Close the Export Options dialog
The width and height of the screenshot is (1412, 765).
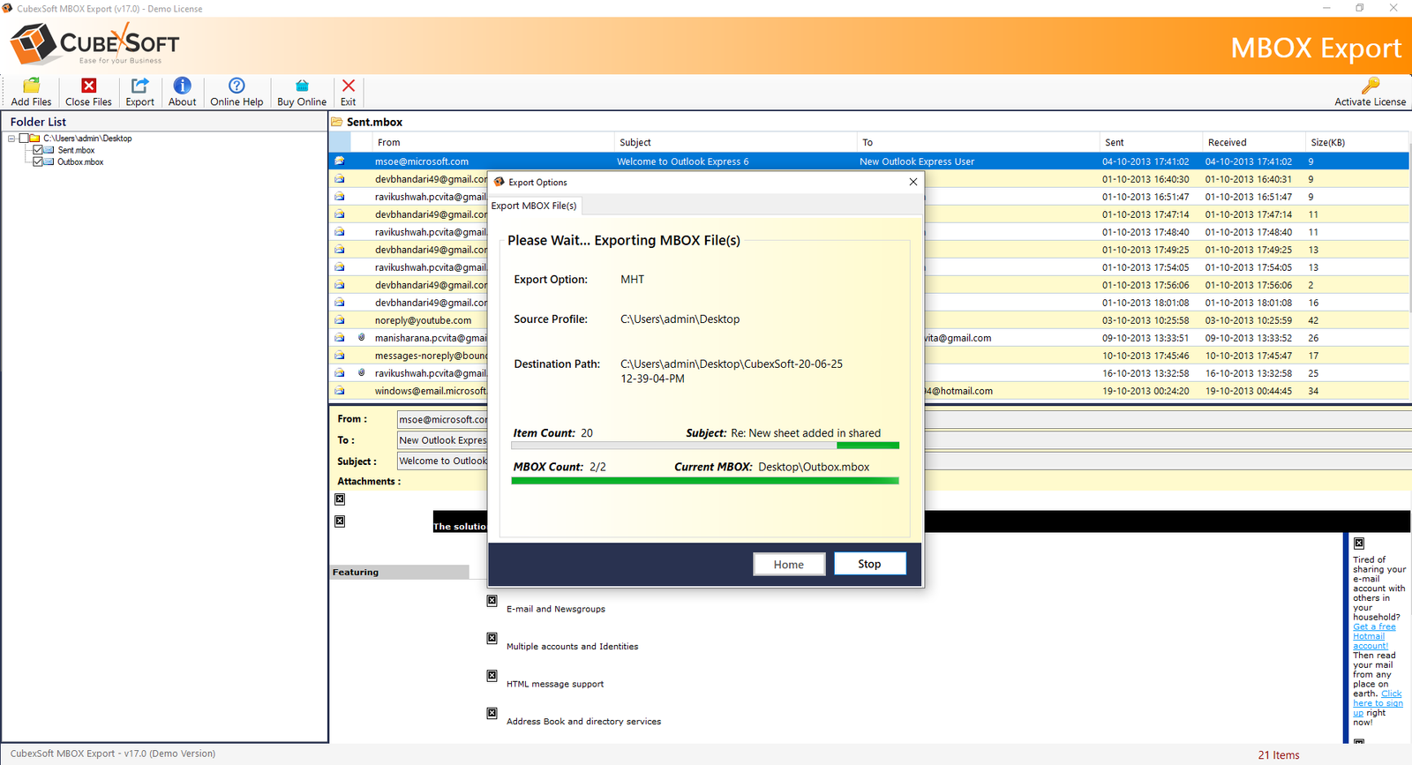[x=913, y=182]
